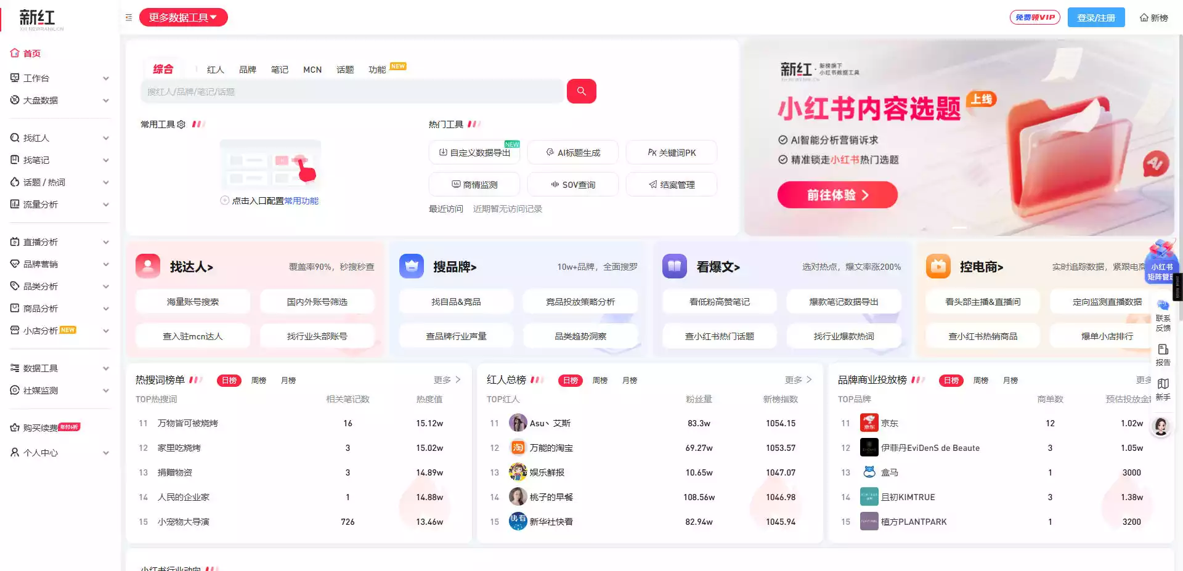Image resolution: width=1183 pixels, height=571 pixels.
Task: Click 前往体验 banner button
Action: (837, 195)
